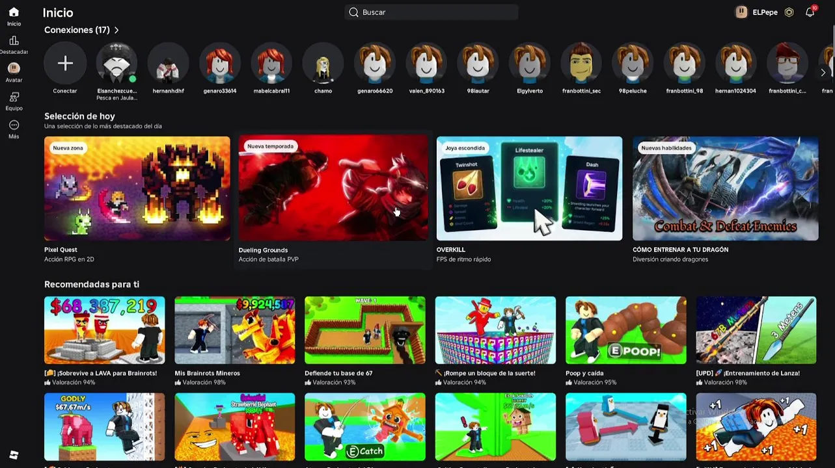Open franbottini_c friend avatar
Viewport: 835px width, 468px height.
[787, 63]
